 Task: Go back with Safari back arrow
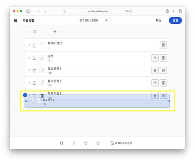[39, 11]
